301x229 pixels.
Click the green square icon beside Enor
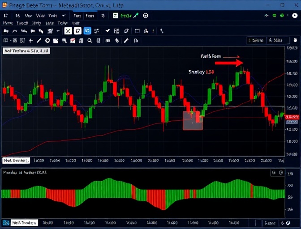point(115,15)
